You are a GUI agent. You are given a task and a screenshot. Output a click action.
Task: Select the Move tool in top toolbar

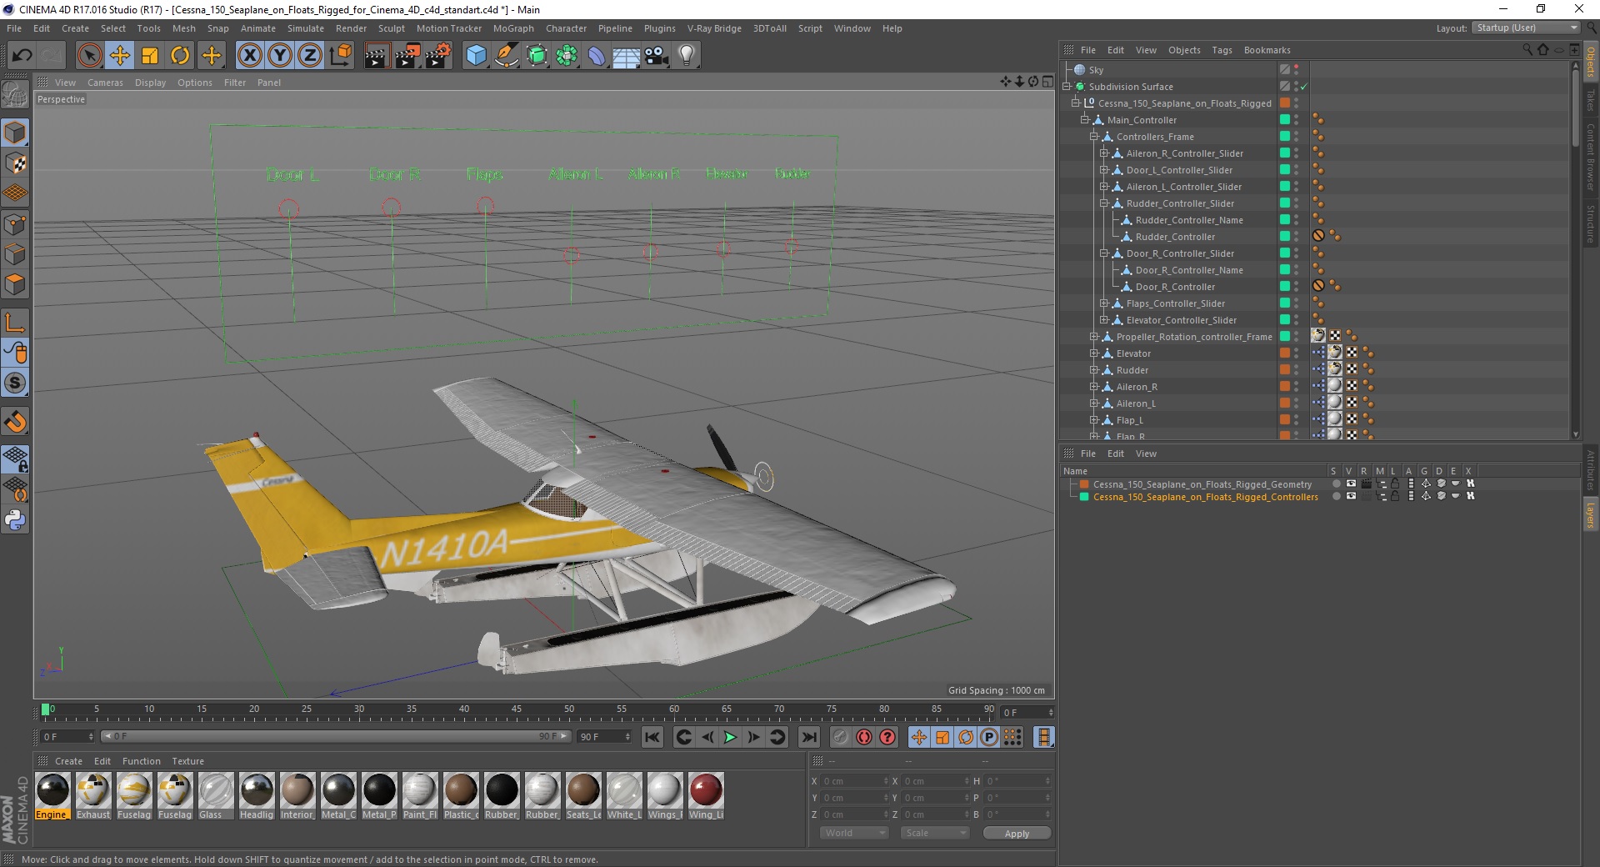tap(120, 56)
